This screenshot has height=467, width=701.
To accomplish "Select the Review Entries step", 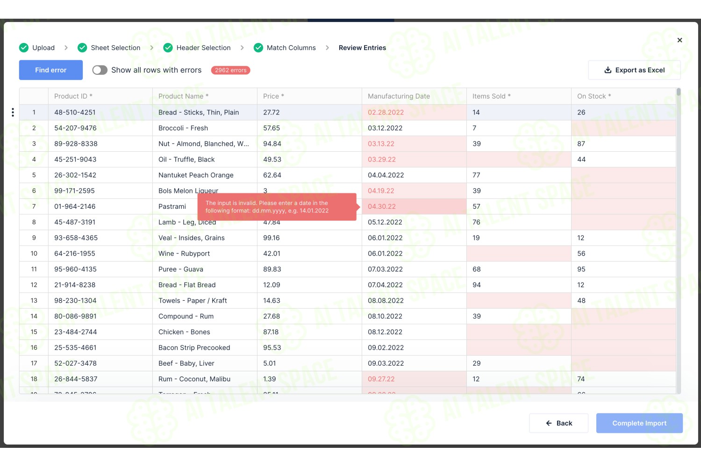I will (362, 48).
